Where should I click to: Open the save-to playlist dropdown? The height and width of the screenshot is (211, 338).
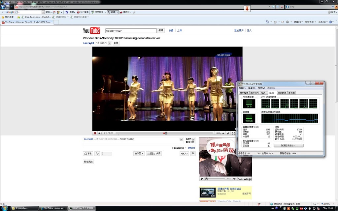pyautogui.click(x=139, y=154)
